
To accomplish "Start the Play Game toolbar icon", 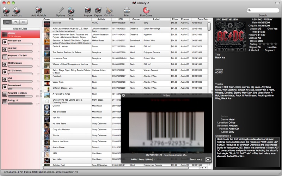I will coord(146,11).
